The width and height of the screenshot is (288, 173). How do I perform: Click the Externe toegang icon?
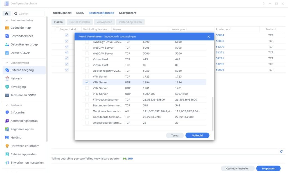[7, 70]
